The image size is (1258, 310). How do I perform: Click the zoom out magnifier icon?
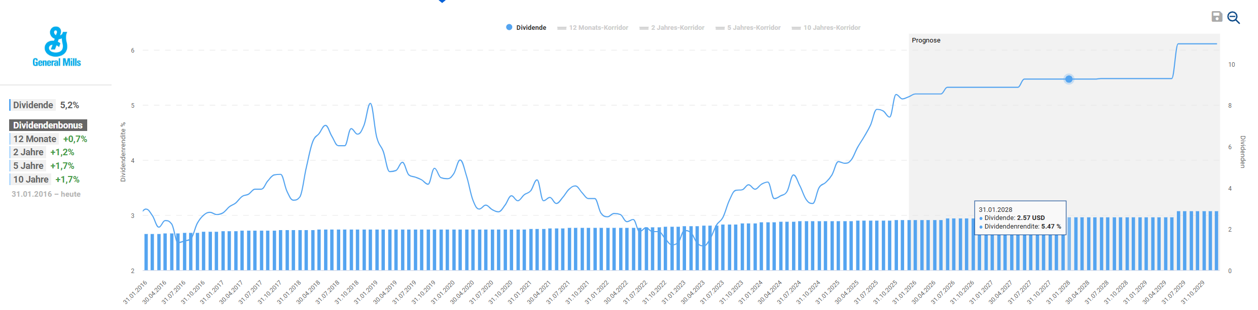[x=1233, y=18]
